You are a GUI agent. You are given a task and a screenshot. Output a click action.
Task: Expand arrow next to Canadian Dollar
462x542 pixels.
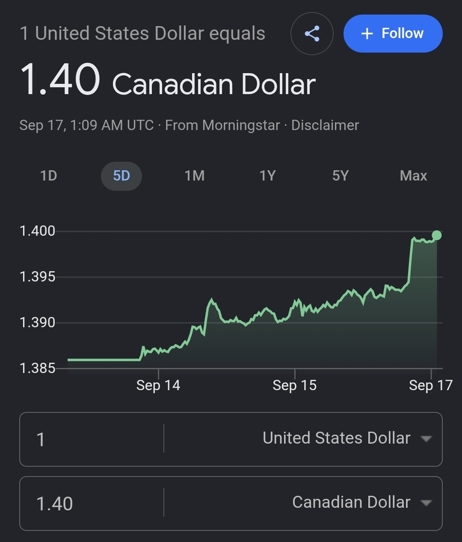click(x=426, y=503)
